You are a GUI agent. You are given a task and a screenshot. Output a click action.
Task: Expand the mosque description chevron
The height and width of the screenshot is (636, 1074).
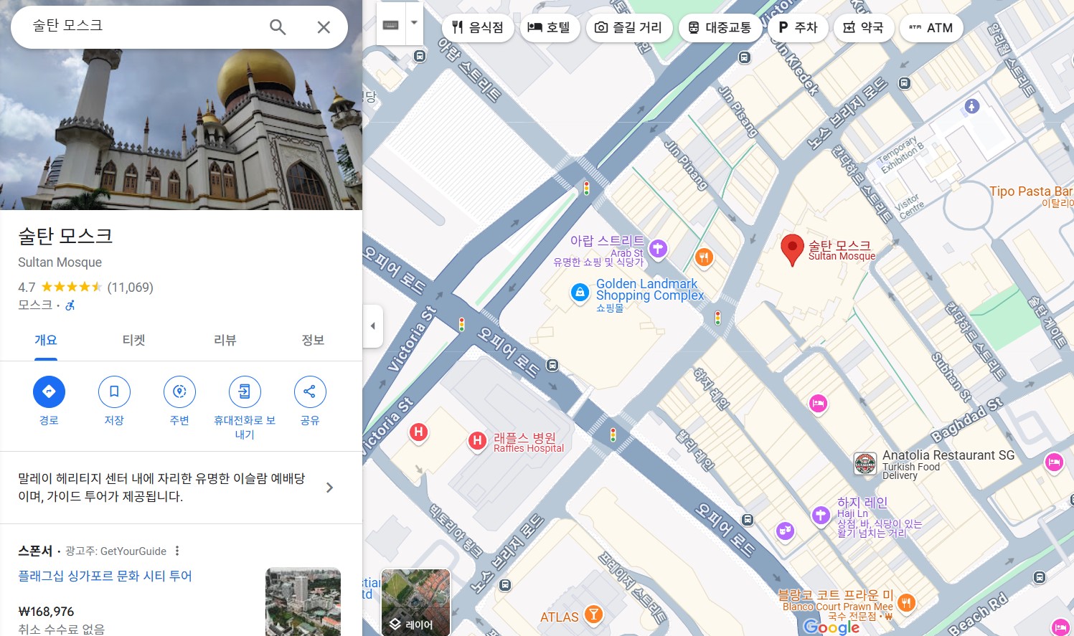coord(329,488)
